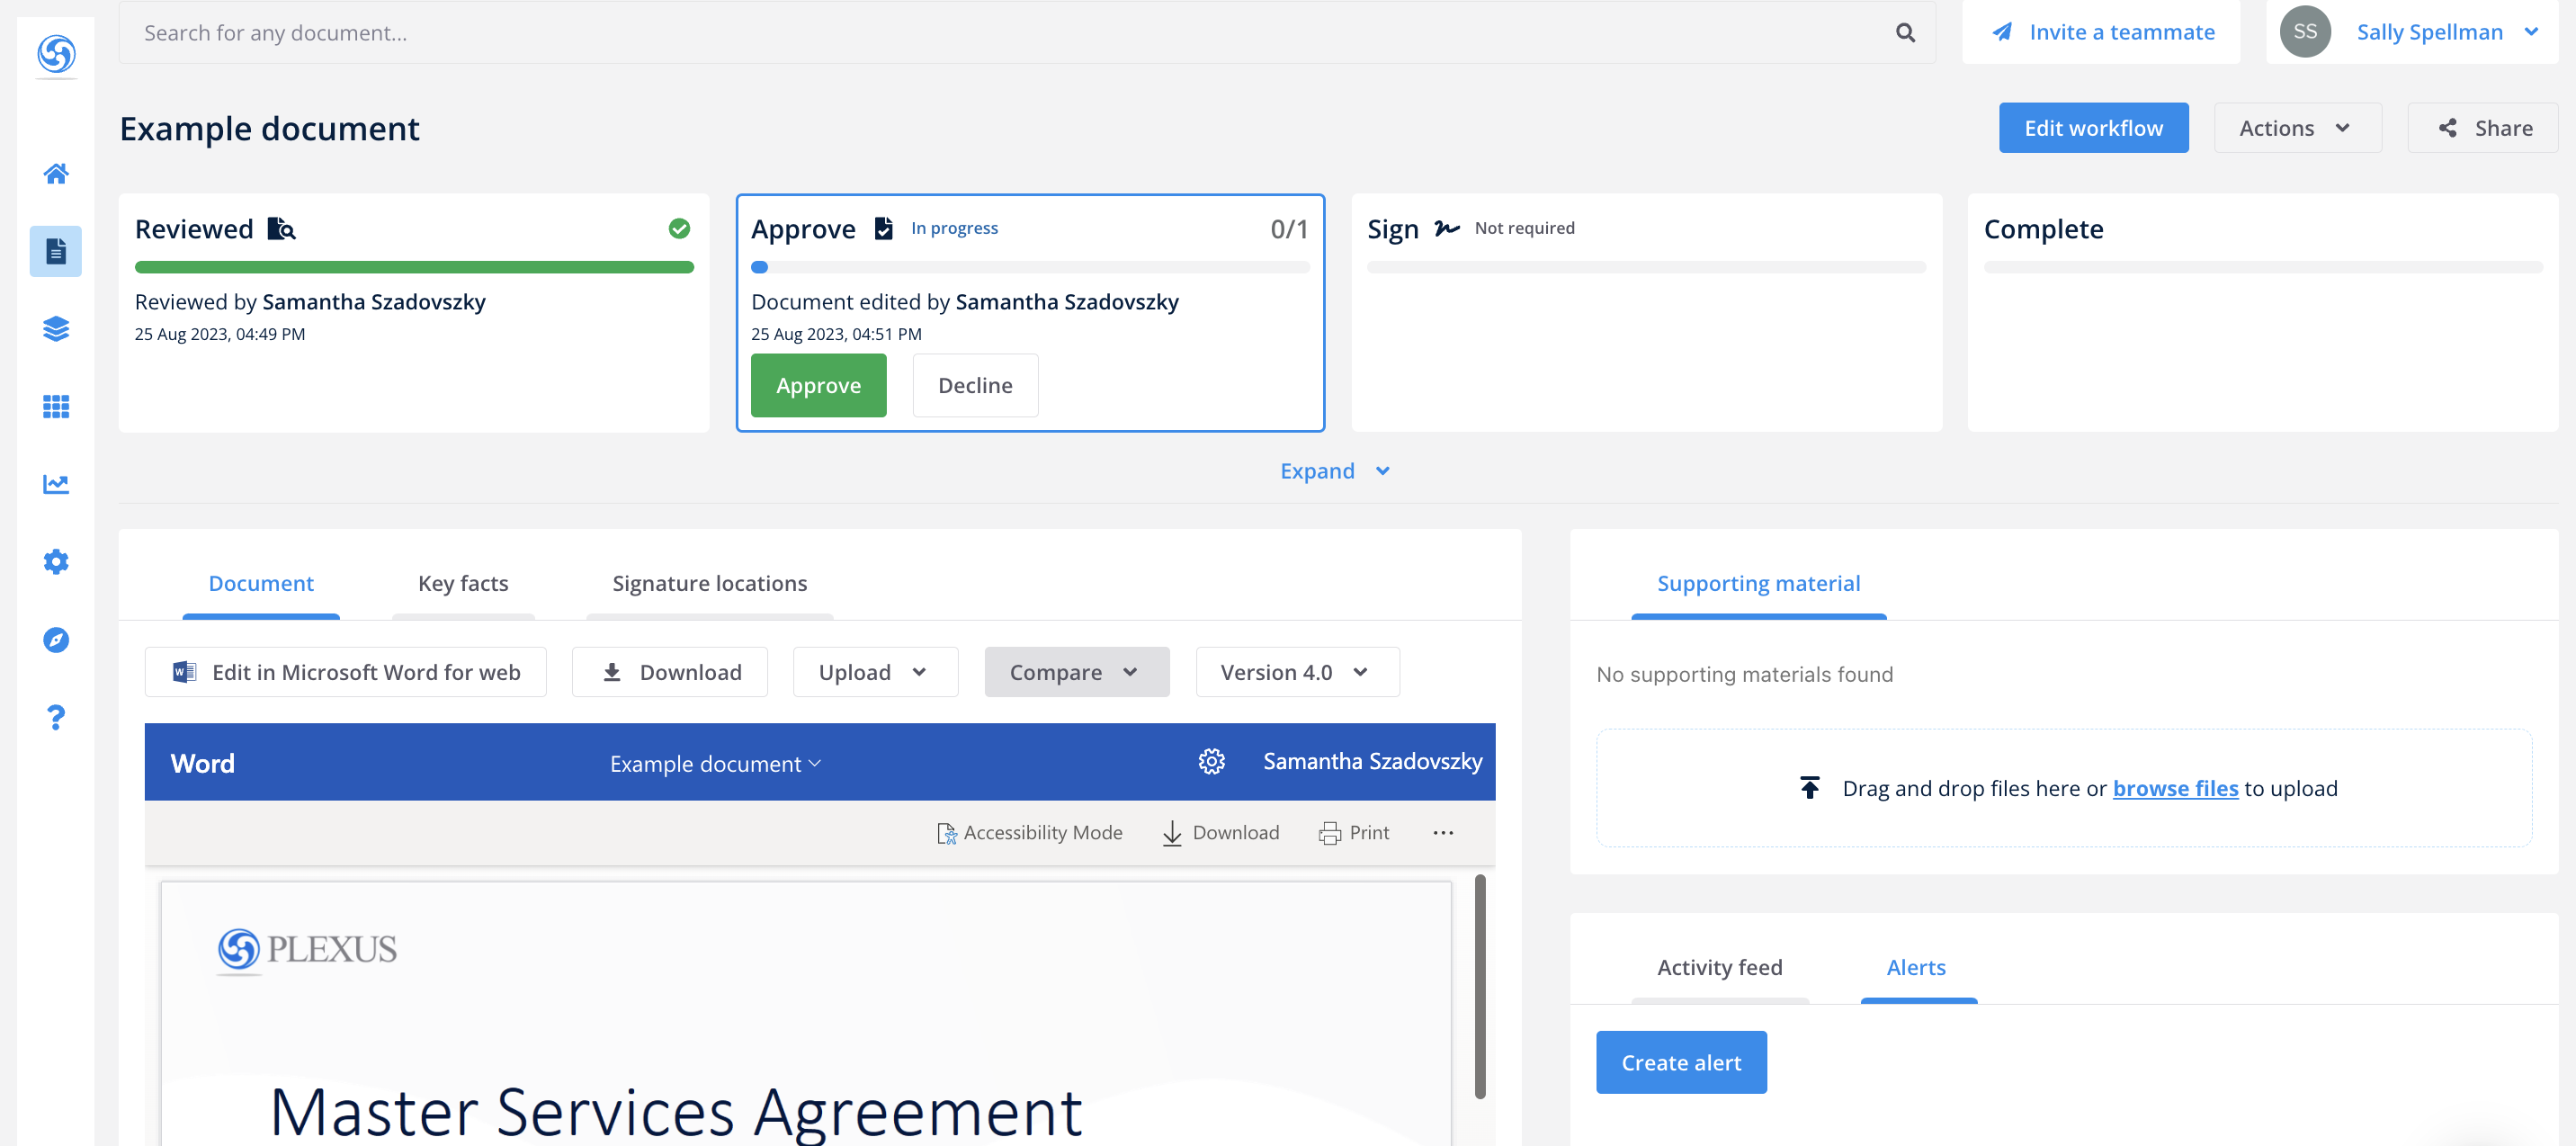Open the Word viewer settings gear icon
Screen dimensions: 2576x1146
click(x=1211, y=761)
